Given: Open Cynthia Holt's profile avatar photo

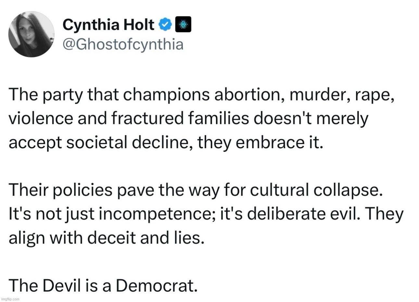Looking at the screenshot, I should point(31,34).
